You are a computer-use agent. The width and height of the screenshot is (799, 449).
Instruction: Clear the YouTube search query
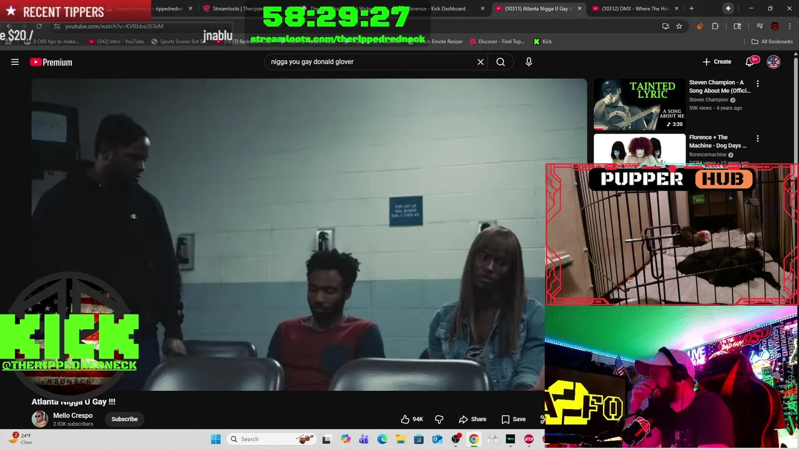point(481,62)
